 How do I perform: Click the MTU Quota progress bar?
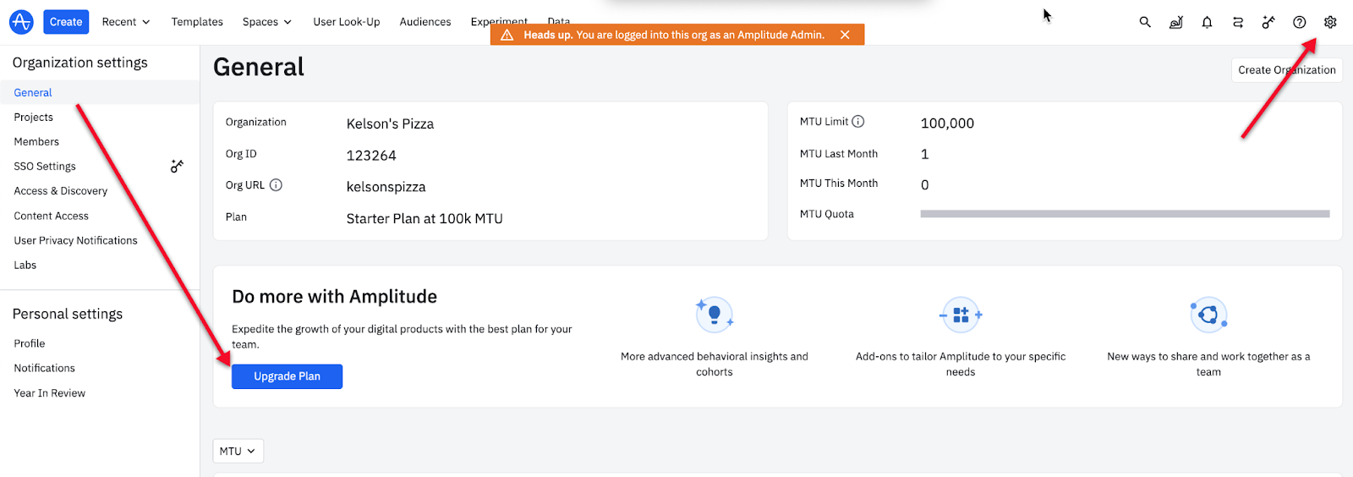pos(1125,214)
